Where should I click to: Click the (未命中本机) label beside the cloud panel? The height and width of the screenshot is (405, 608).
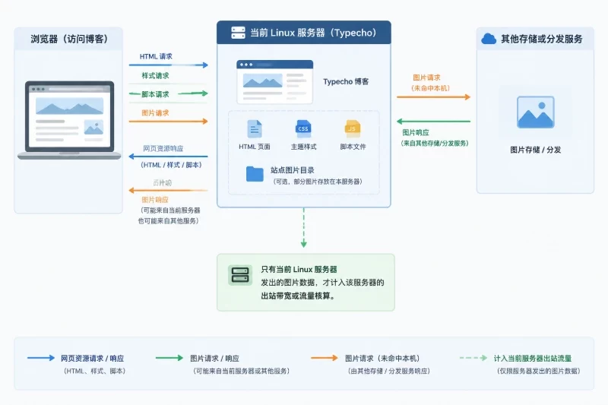[430, 88]
